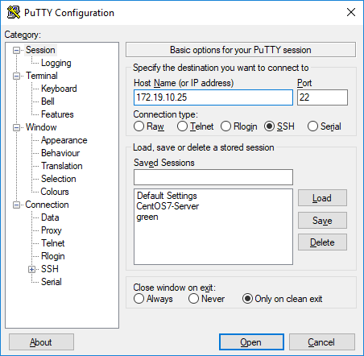Set close window on exit to Never
Viewport: 364px width, 356px height.
(193, 299)
